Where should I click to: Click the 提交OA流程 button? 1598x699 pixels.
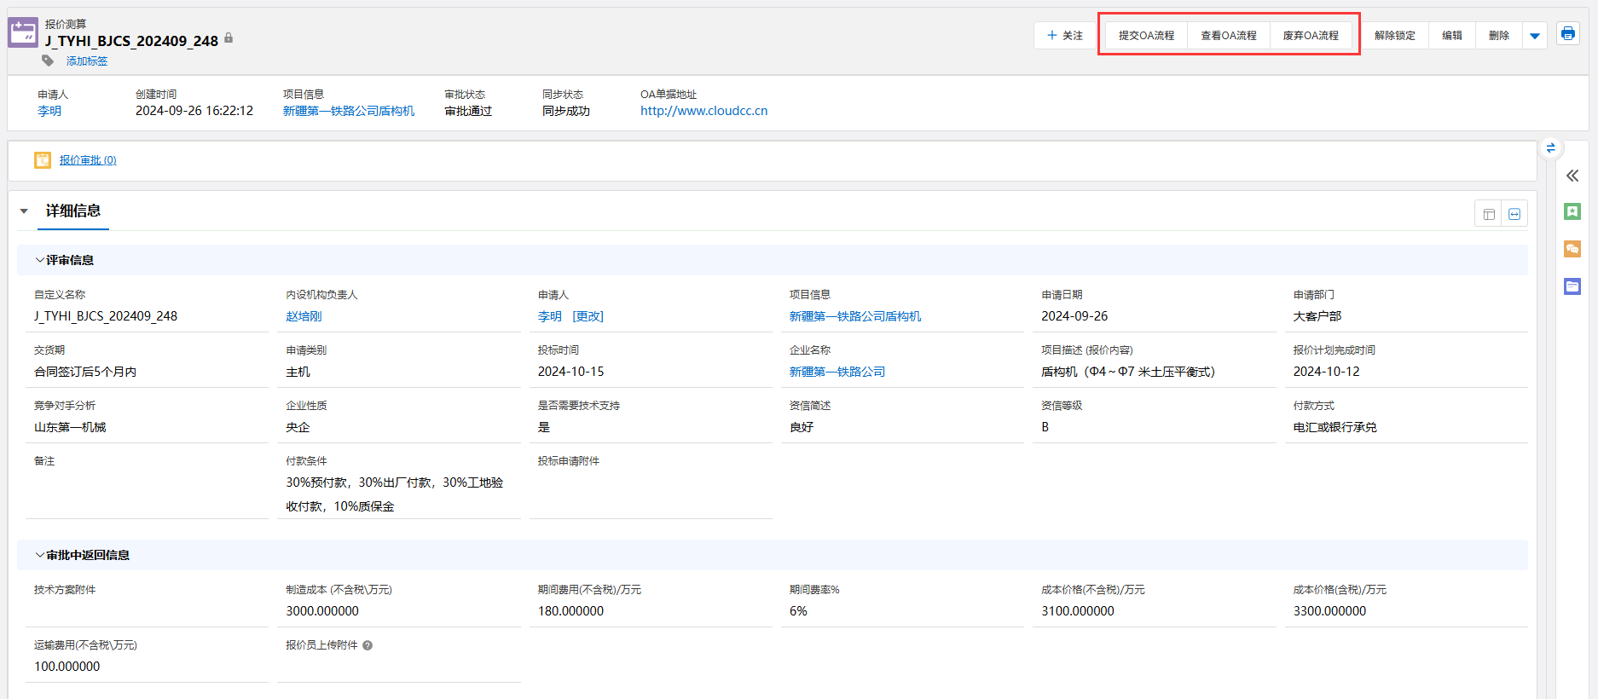[1146, 36]
